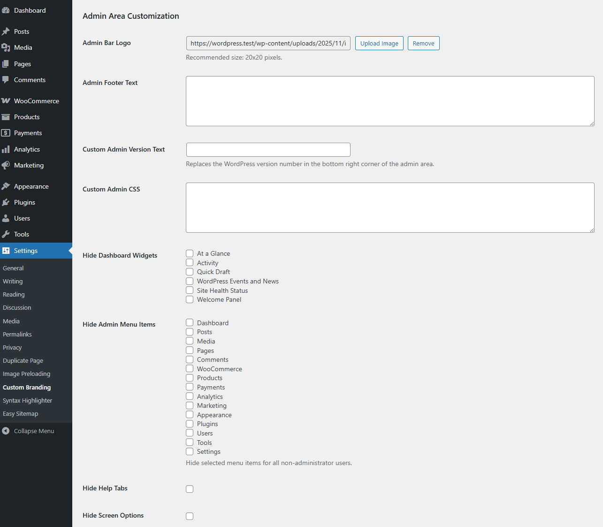Tick Plugins under Hide Admin Menu Items
This screenshot has width=603, height=527.
point(190,424)
